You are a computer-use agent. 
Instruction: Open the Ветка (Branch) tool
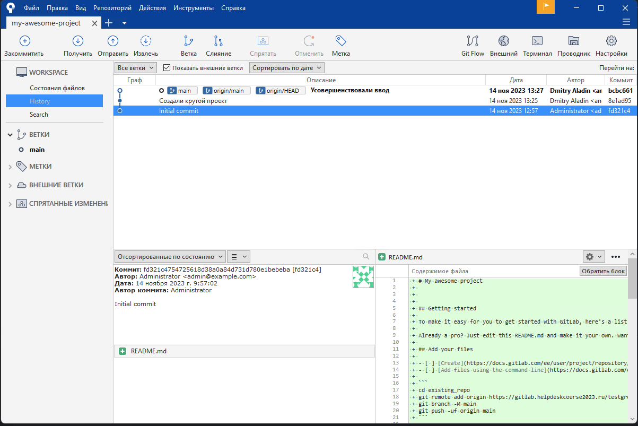[x=188, y=41]
